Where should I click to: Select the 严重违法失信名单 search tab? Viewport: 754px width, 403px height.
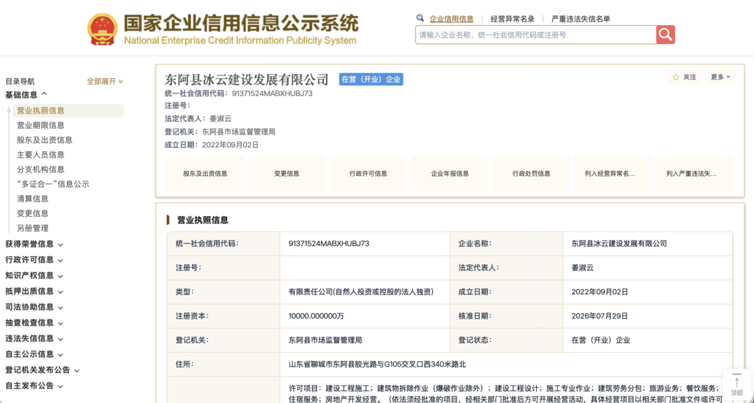click(581, 19)
